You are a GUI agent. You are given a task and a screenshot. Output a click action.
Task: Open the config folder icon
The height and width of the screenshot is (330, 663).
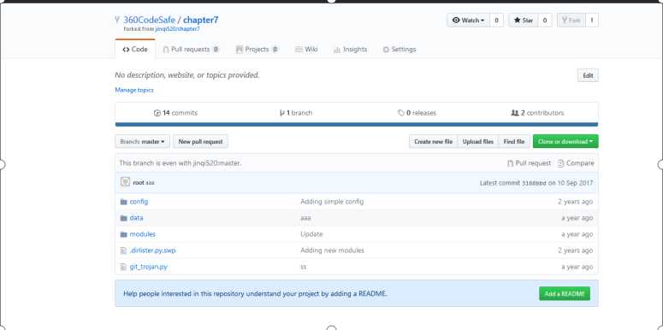123,202
